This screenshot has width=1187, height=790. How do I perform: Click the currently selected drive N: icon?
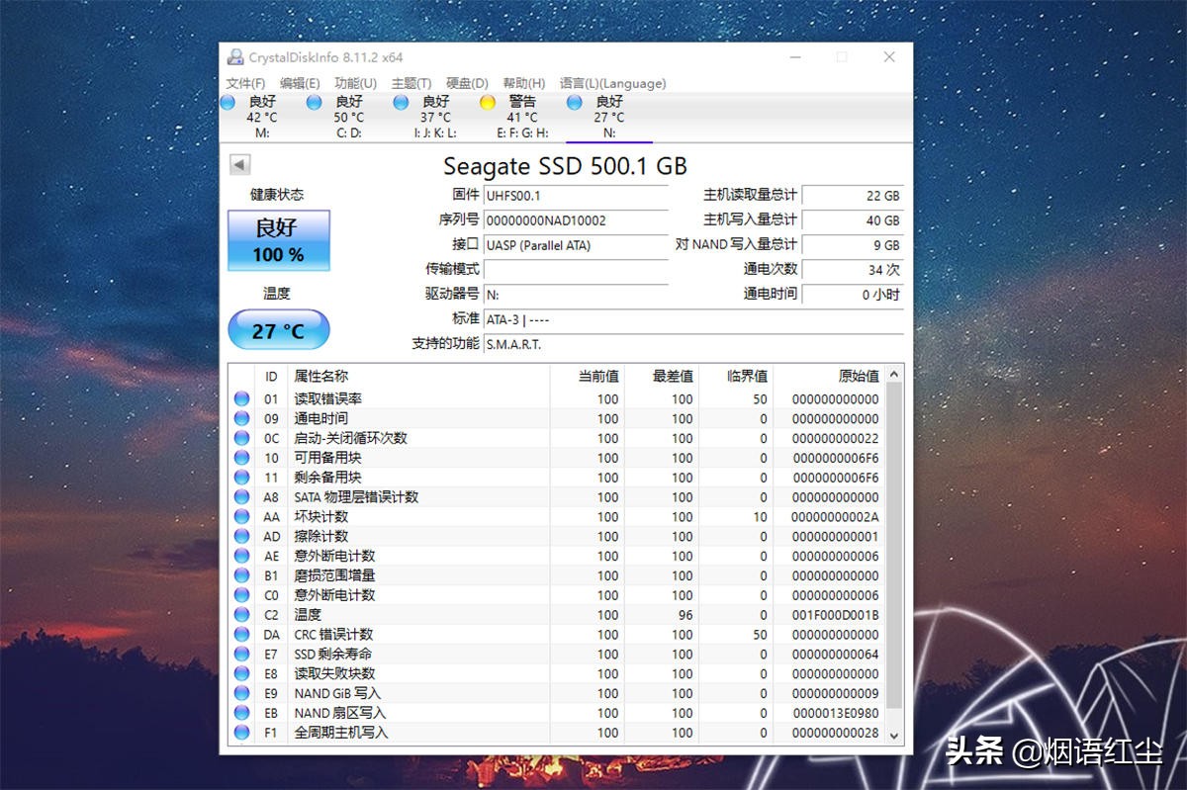point(574,102)
